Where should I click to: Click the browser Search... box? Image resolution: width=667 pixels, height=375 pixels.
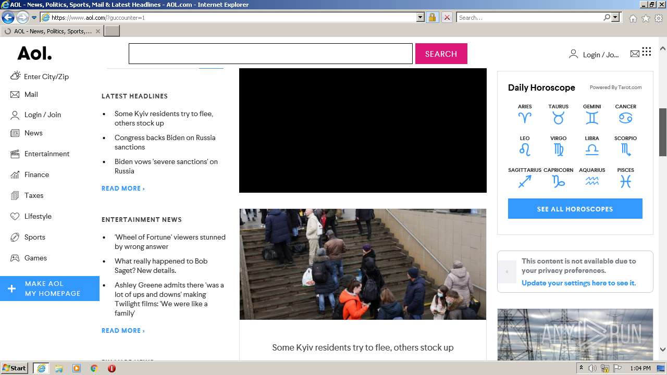530,17
